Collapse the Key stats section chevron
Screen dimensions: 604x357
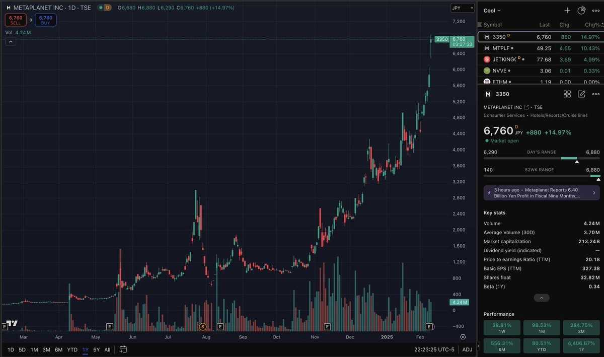click(541, 298)
